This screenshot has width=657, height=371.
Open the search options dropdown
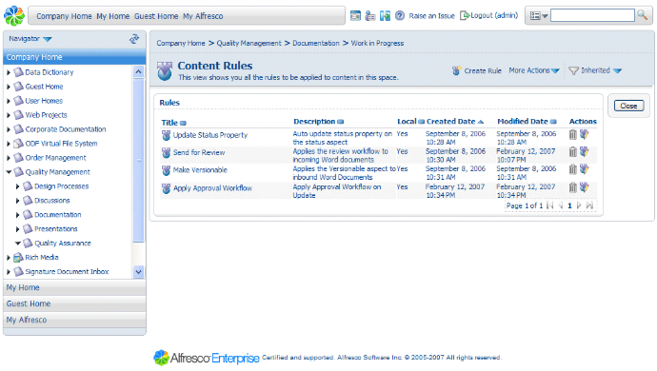coord(539,16)
